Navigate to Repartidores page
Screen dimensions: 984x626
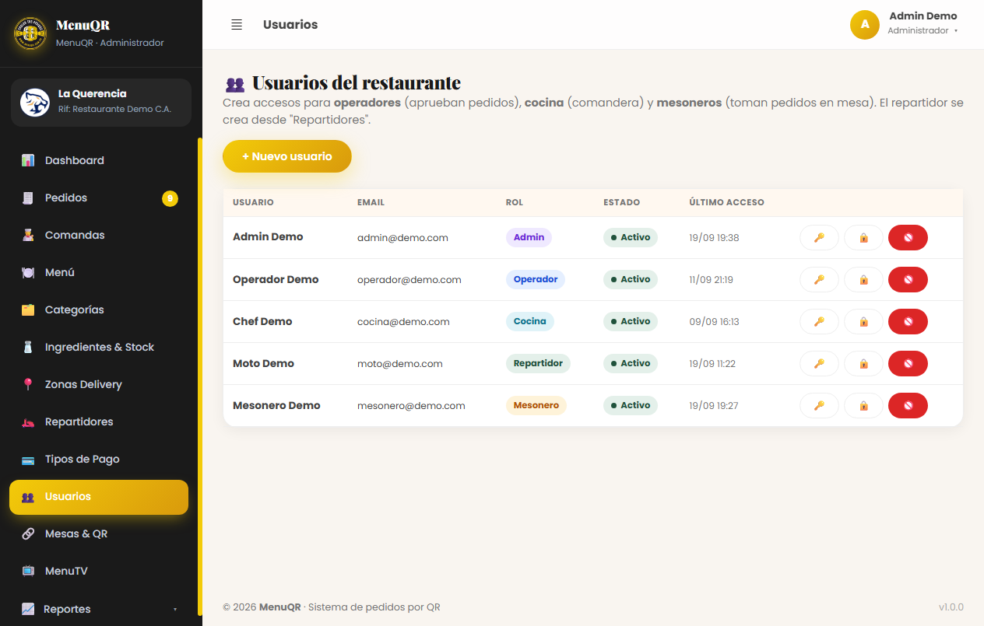click(x=99, y=421)
